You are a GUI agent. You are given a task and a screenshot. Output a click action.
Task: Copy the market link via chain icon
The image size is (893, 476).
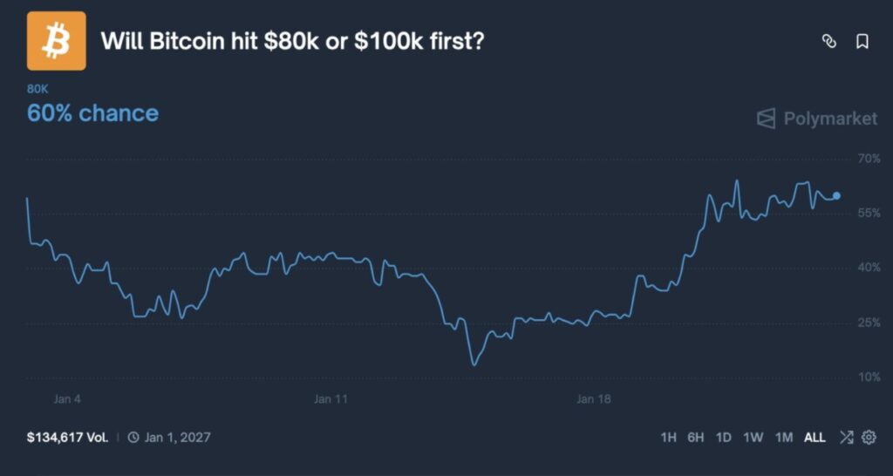829,41
